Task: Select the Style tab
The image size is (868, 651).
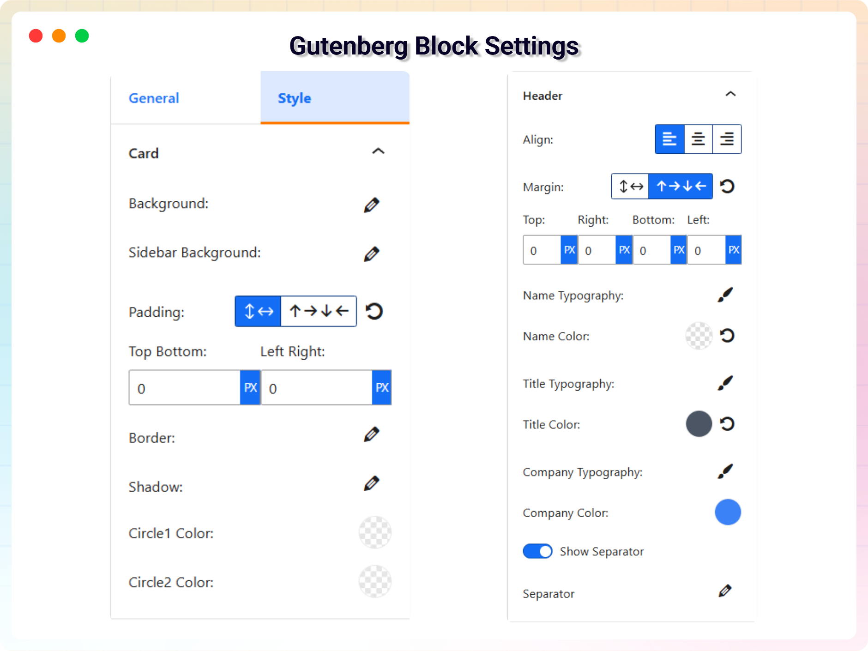Action: pyautogui.click(x=294, y=98)
